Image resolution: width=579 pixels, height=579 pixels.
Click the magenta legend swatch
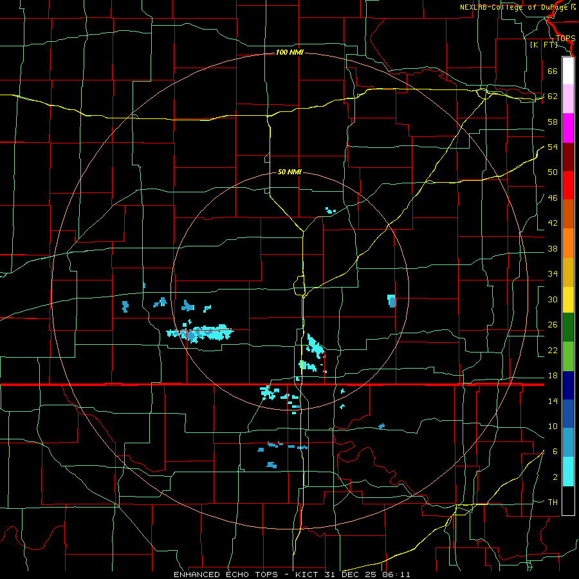click(568, 128)
